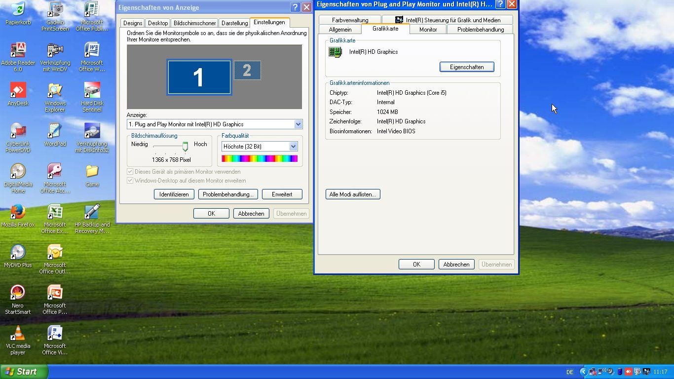The width and height of the screenshot is (674, 379).
Task: Select the Windows Explorer desktop icon
Action: [x=55, y=98]
